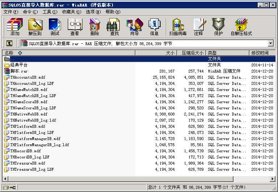Screen dimensions: 278x192
Task: Click the THAccountsDB_log.LDF file icon
Action: click(x=7, y=83)
